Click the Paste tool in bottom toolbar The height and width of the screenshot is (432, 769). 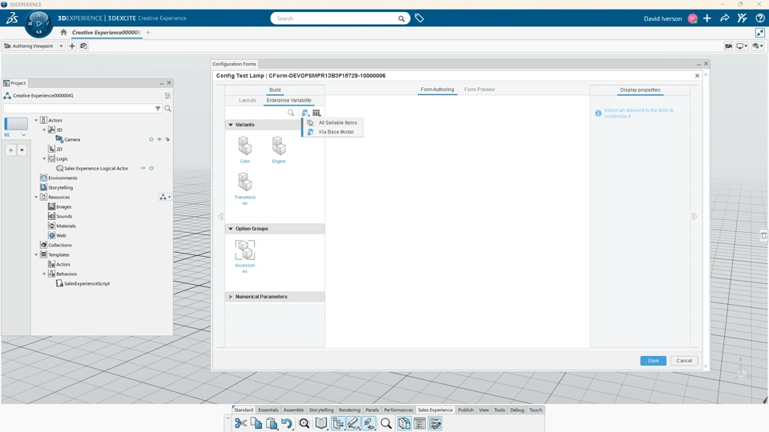(x=272, y=423)
